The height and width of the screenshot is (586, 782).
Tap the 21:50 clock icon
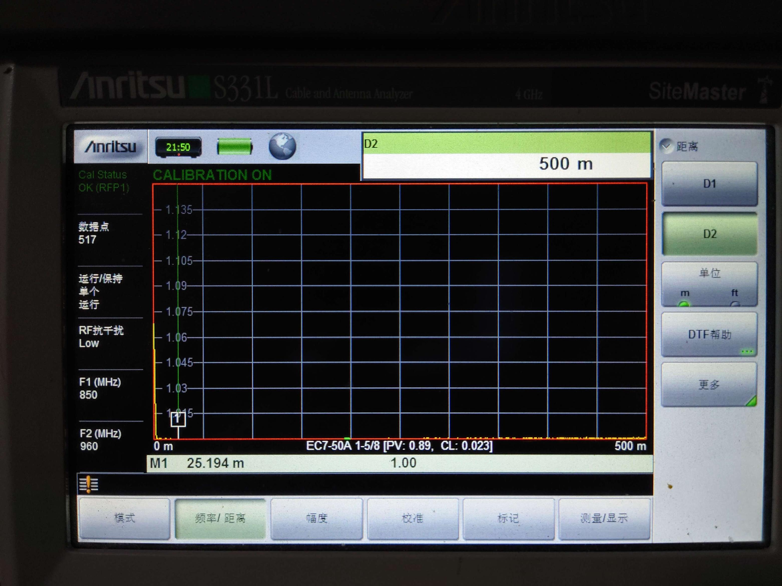tap(178, 147)
